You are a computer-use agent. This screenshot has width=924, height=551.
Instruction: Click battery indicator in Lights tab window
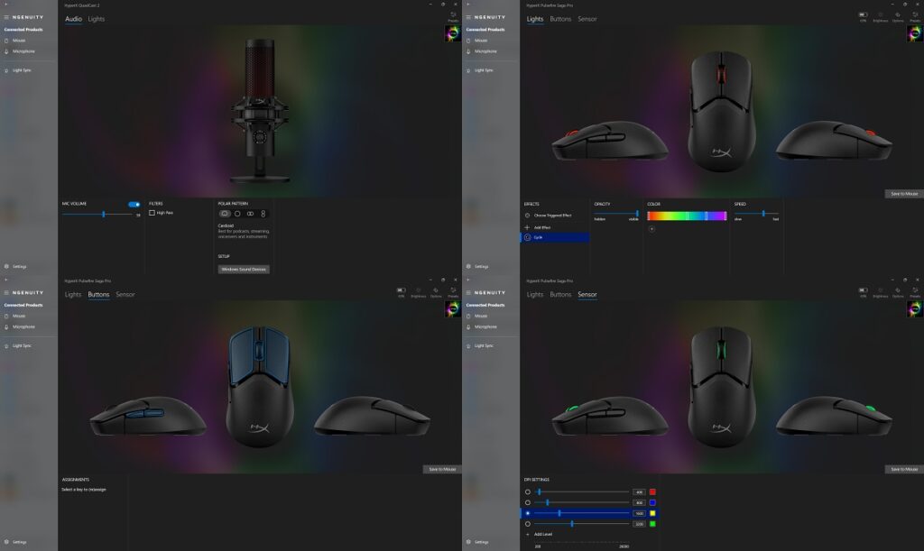tap(864, 16)
